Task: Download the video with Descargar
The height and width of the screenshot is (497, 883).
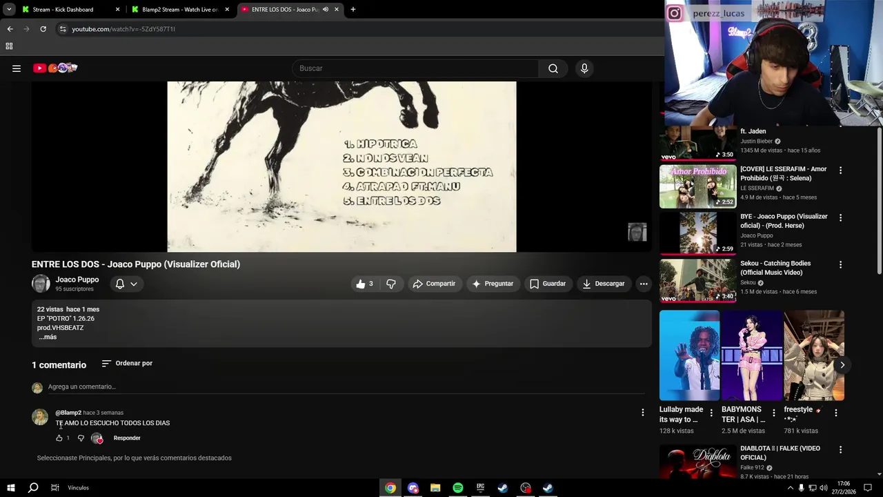Action: [604, 284]
